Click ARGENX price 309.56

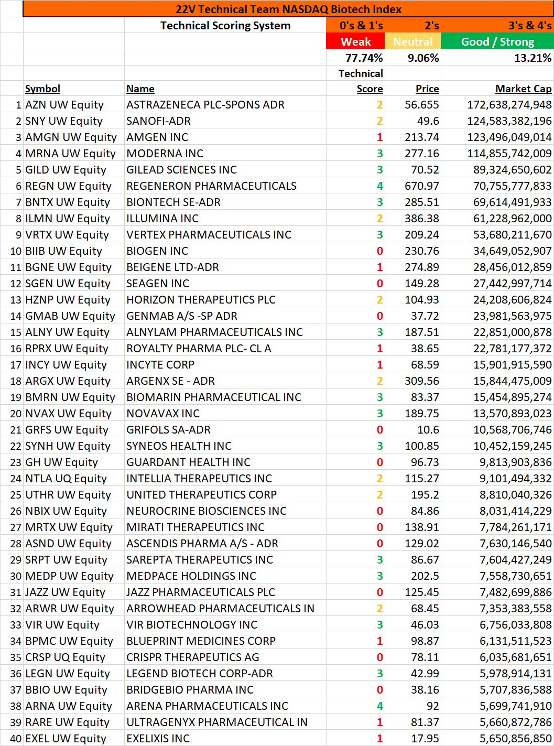tap(413, 381)
